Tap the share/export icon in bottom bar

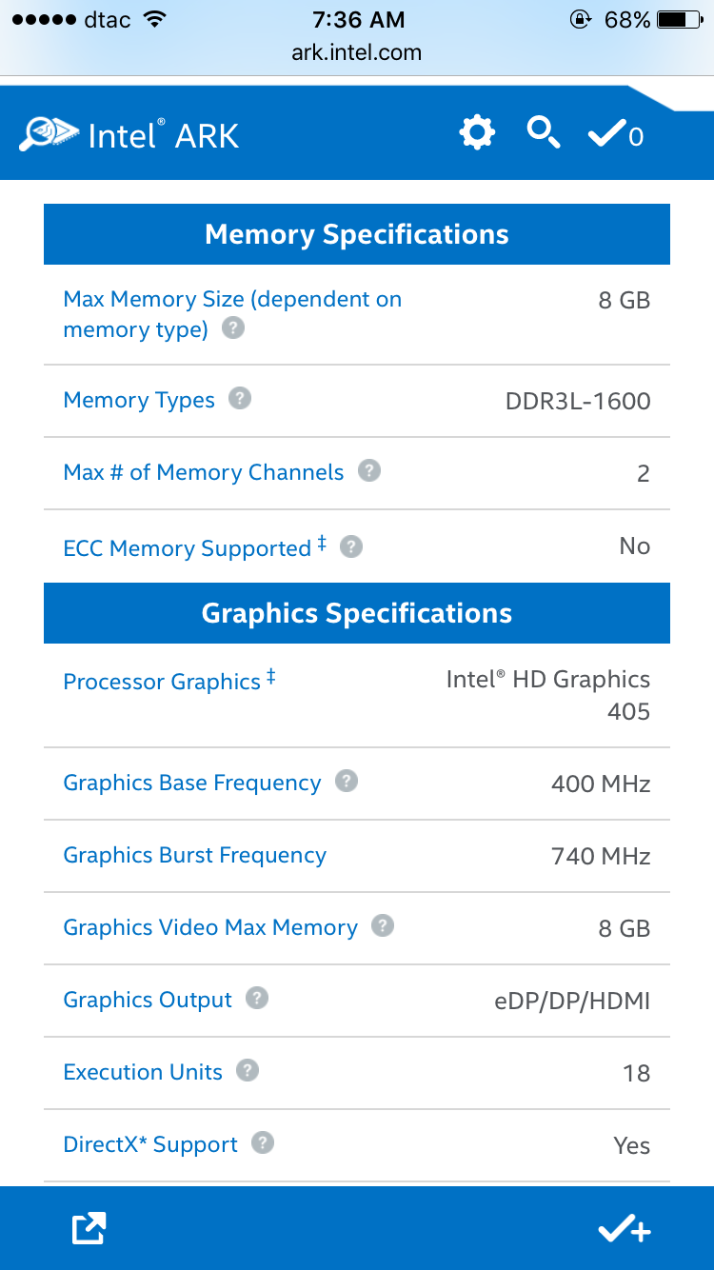click(x=89, y=1229)
